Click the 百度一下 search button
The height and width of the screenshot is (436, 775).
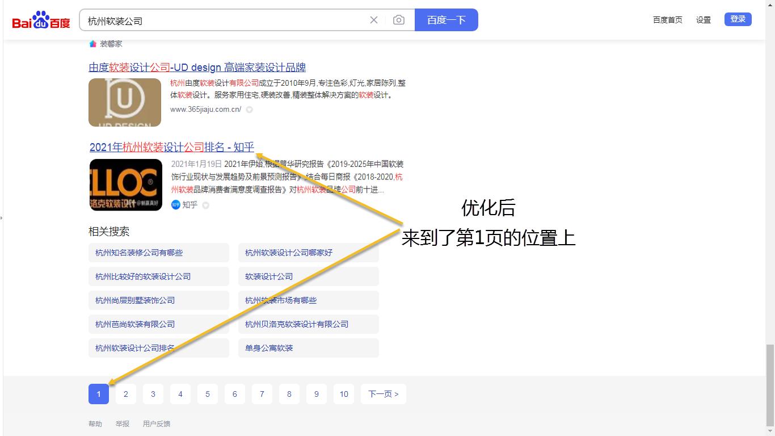click(x=446, y=19)
